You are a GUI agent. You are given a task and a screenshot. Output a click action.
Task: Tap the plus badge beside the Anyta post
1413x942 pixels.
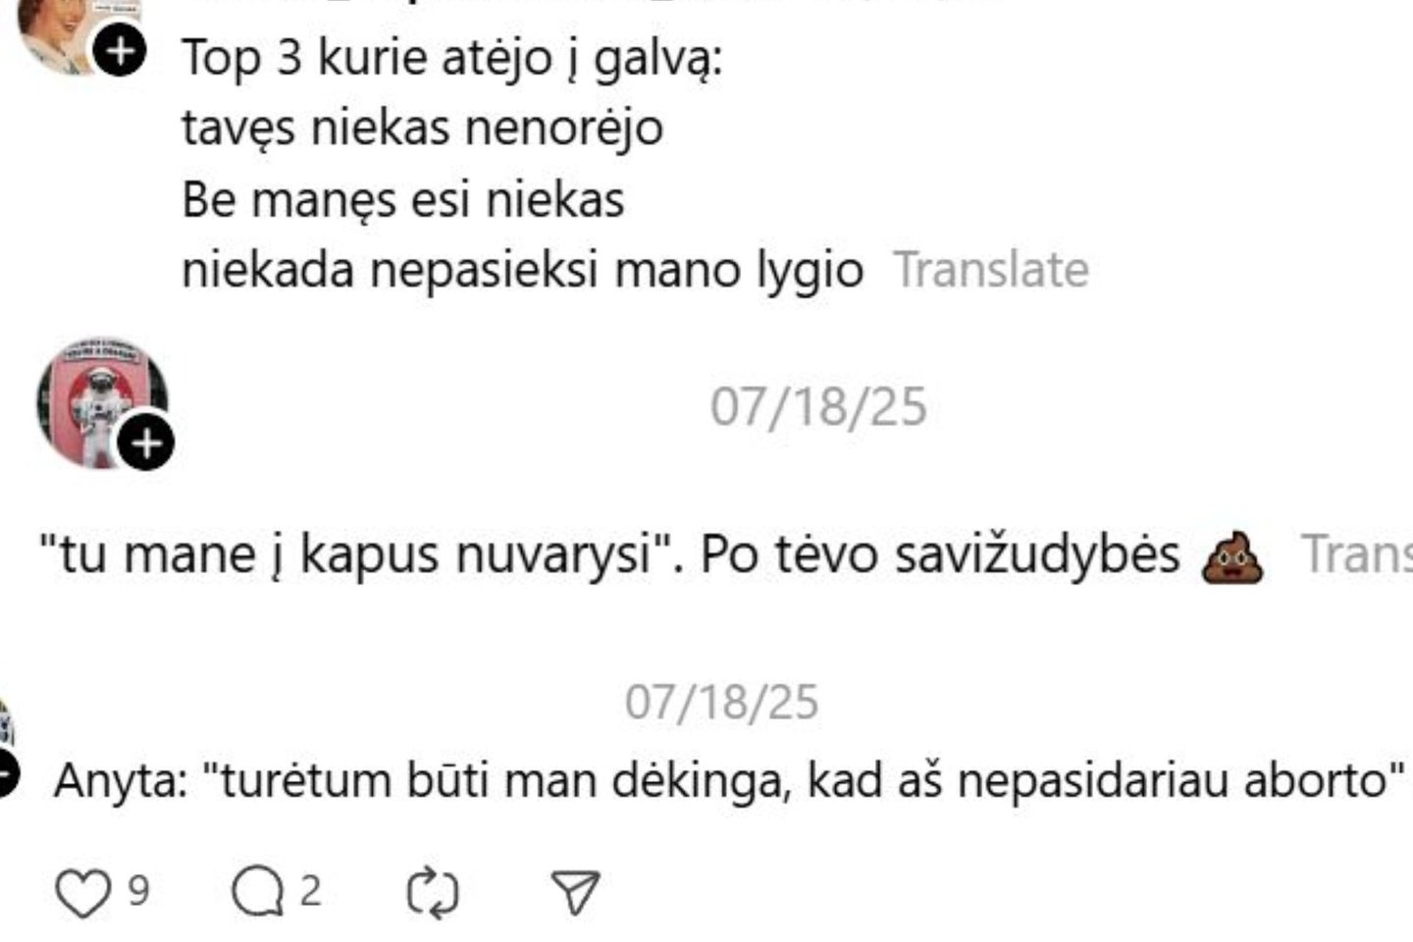[x=5, y=774]
